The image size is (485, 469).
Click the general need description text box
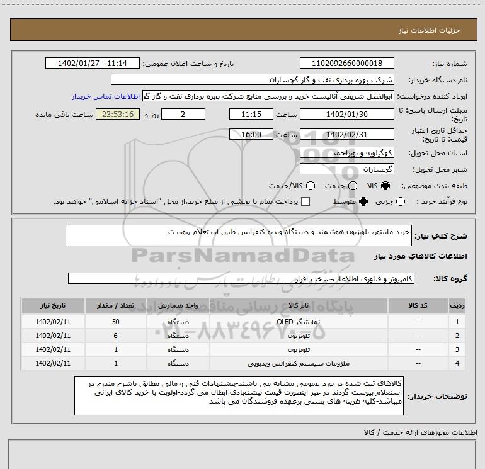(239, 235)
